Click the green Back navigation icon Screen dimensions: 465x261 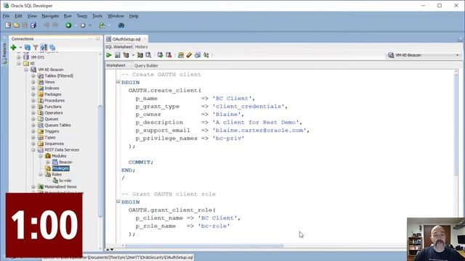(x=68, y=25)
